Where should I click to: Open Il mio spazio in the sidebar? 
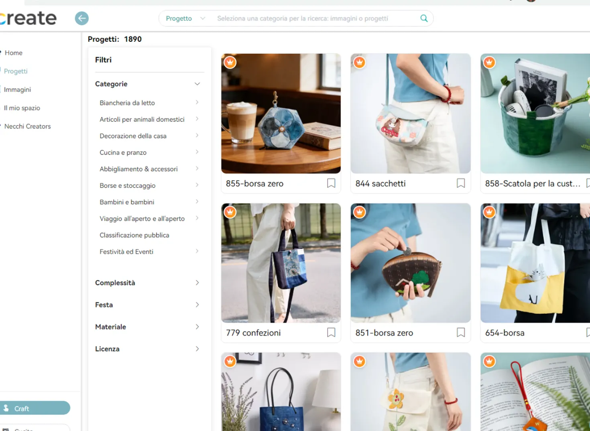(22, 108)
